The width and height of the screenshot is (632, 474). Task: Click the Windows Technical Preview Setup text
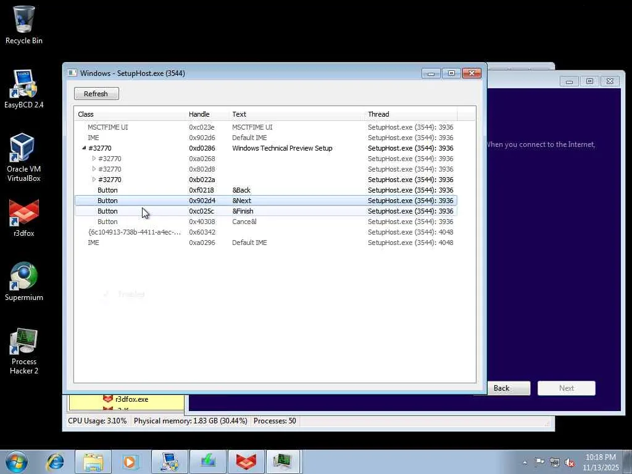coord(282,148)
